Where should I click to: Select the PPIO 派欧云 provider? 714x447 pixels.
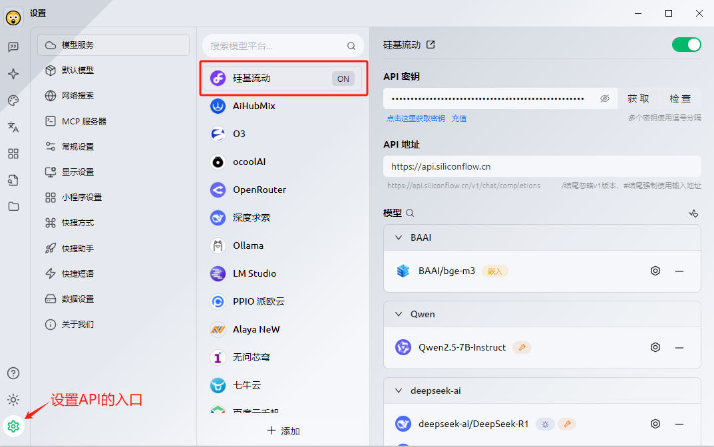pos(282,301)
